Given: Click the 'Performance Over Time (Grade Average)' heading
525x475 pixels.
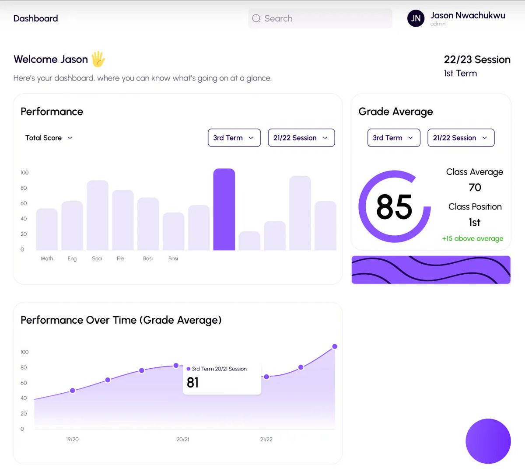Looking at the screenshot, I should (x=121, y=320).
